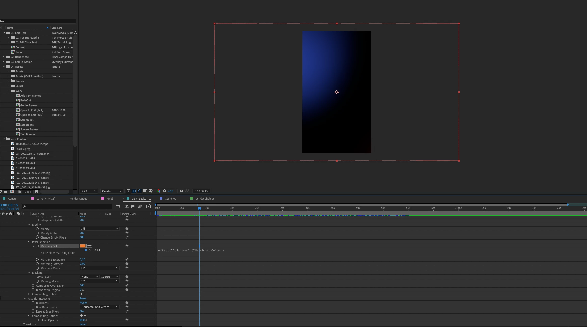
Task: Click the 8 bpc color depth button
Action: tap(28, 192)
